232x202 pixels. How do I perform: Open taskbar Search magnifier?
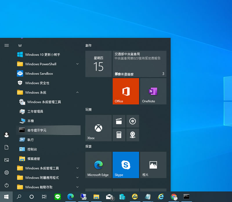click(19, 197)
